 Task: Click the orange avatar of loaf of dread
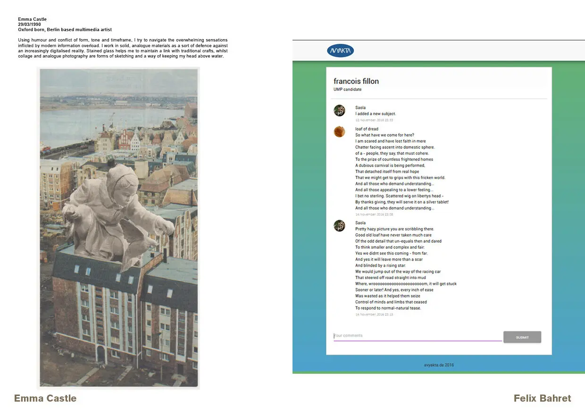339,132
